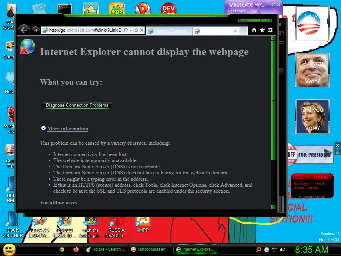Go back with the browser Back arrow

coord(24,30)
